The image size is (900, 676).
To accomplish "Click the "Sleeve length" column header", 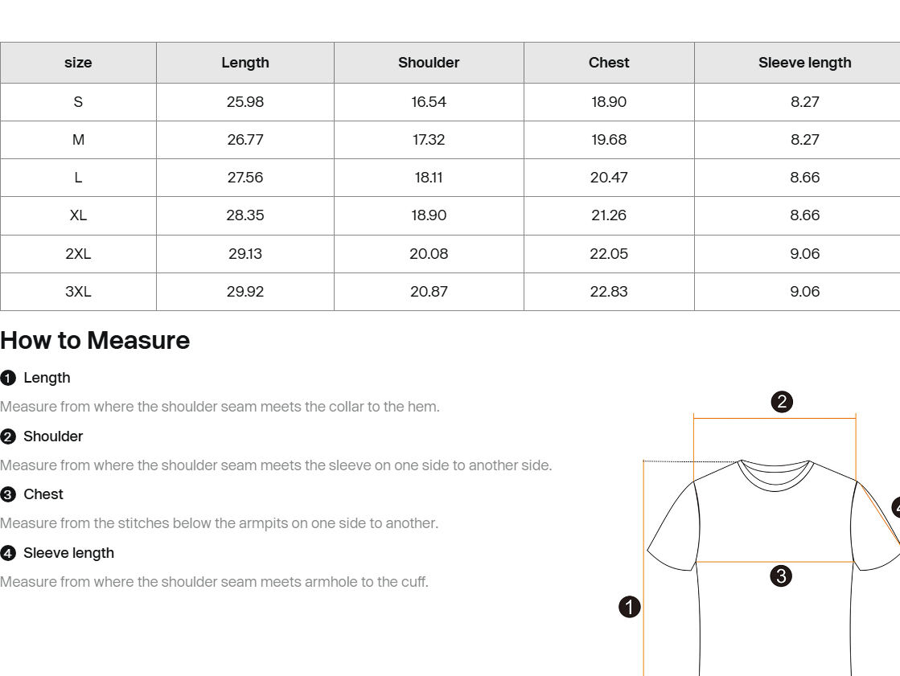I will [804, 63].
